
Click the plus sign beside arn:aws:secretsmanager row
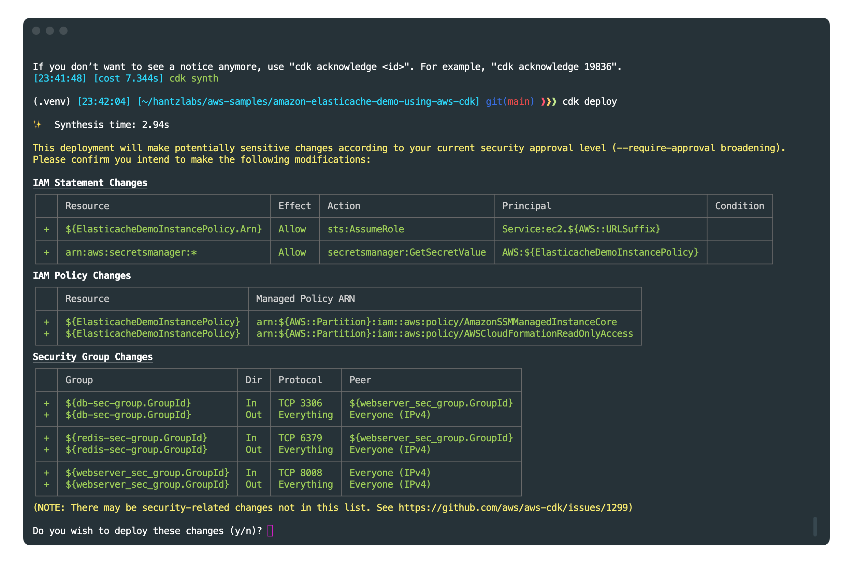pyautogui.click(x=46, y=252)
